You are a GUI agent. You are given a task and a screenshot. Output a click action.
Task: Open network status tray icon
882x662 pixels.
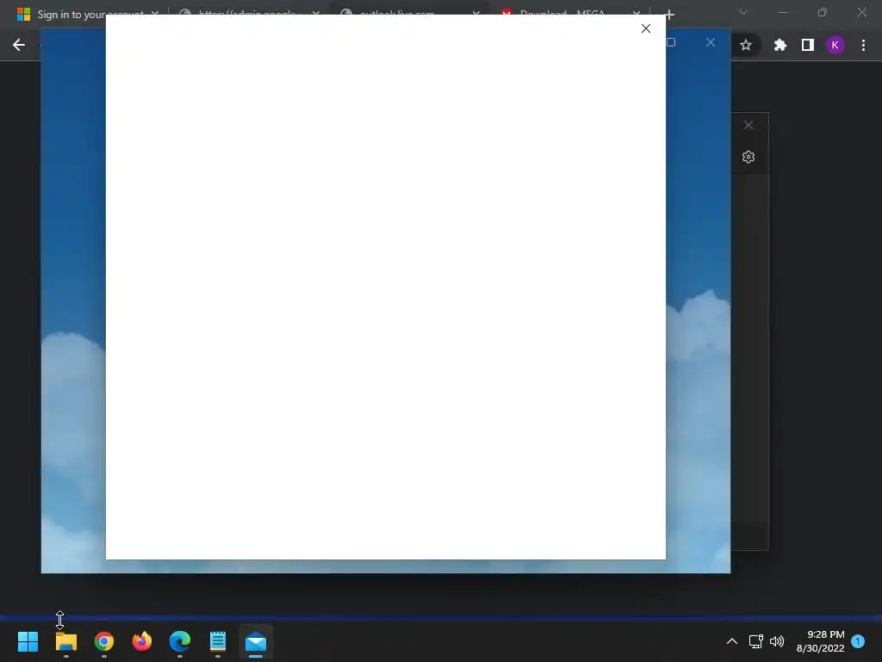pos(755,641)
